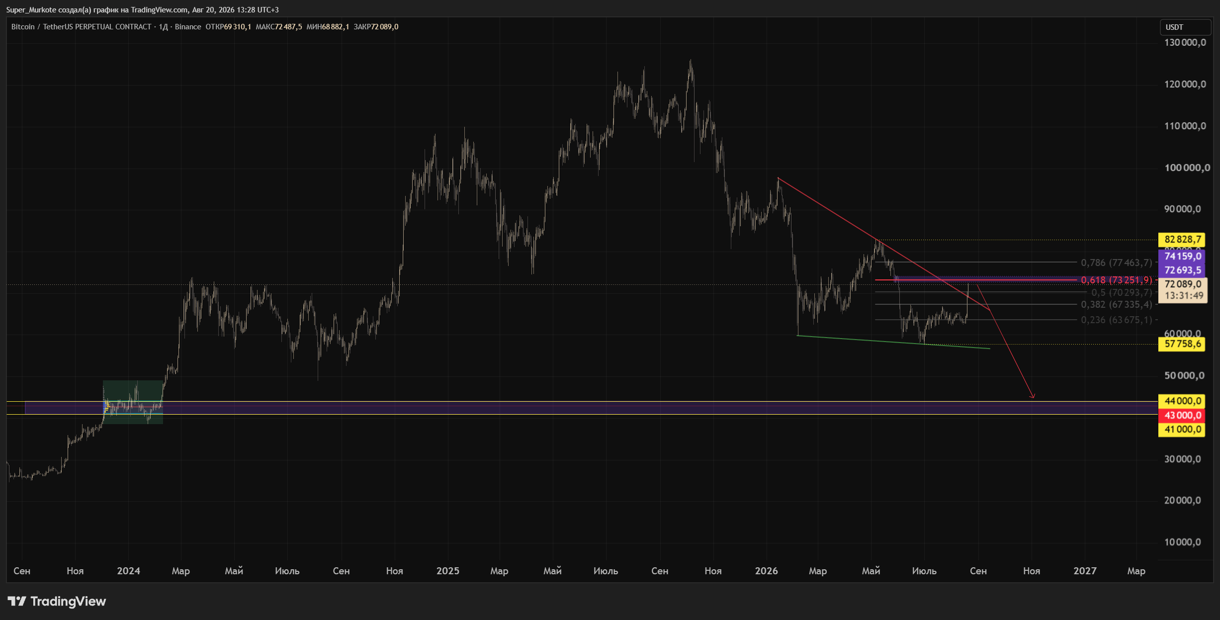Click the 2024 time axis label
Screen dimensions: 1220x620
click(x=128, y=571)
